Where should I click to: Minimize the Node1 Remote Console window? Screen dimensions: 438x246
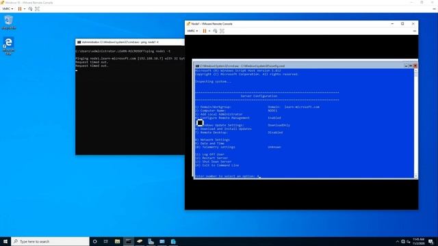tap(392, 24)
